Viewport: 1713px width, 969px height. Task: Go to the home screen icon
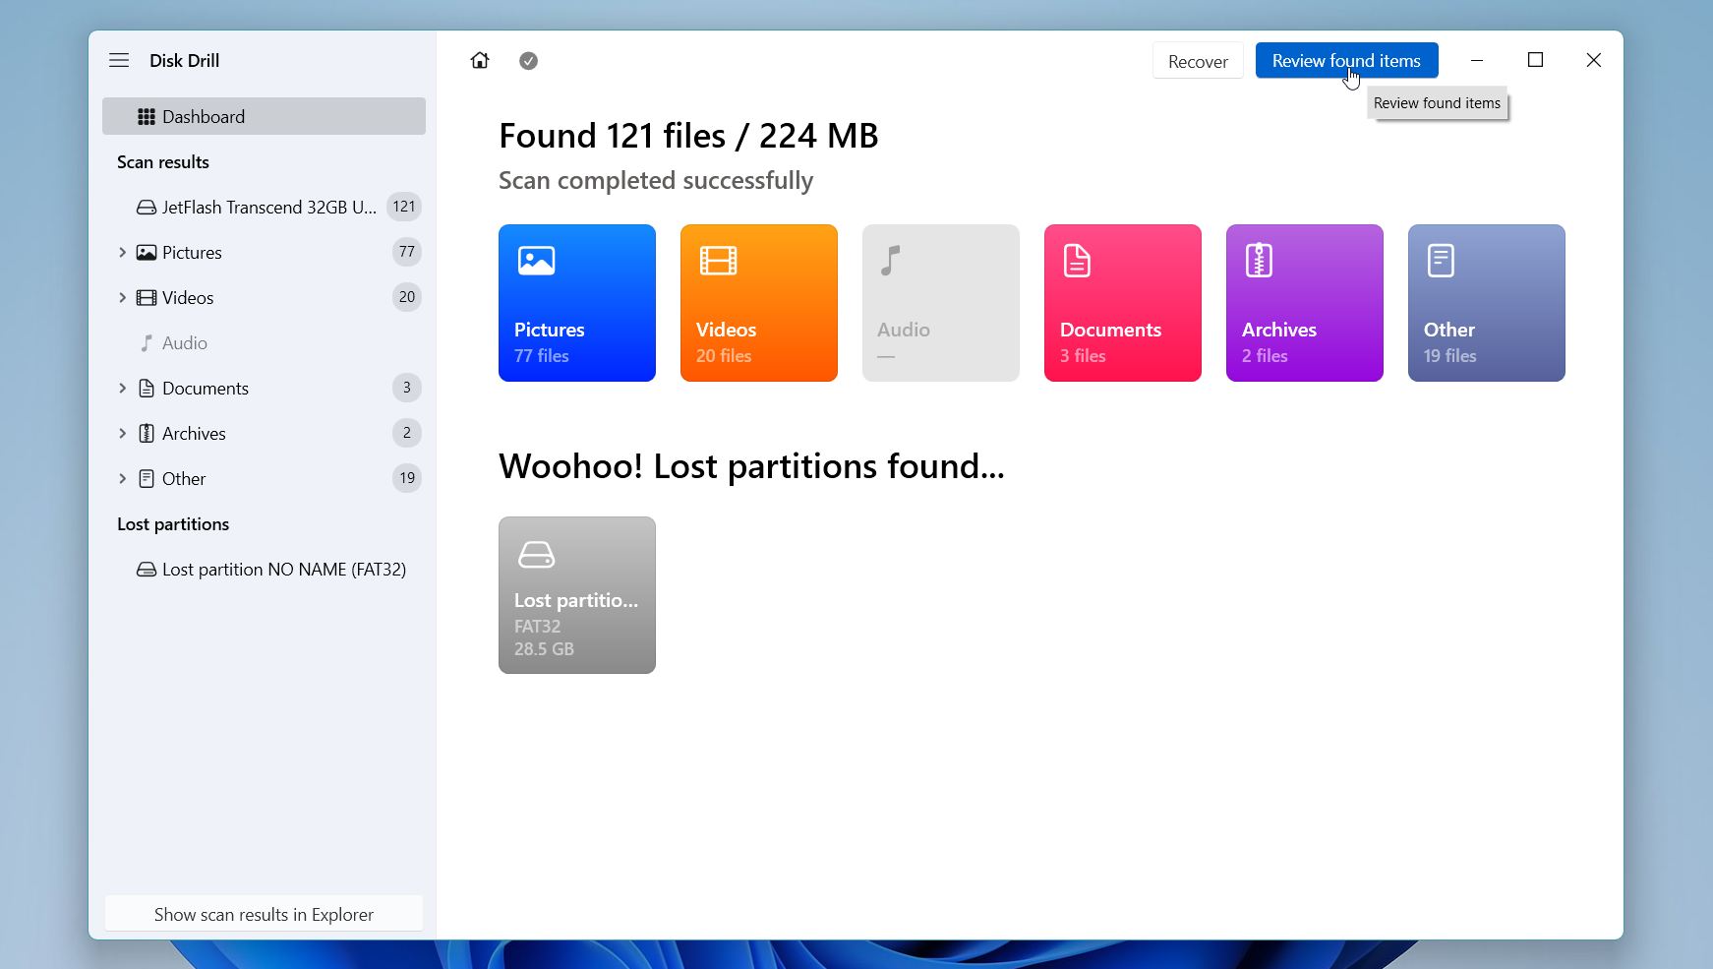(x=480, y=60)
